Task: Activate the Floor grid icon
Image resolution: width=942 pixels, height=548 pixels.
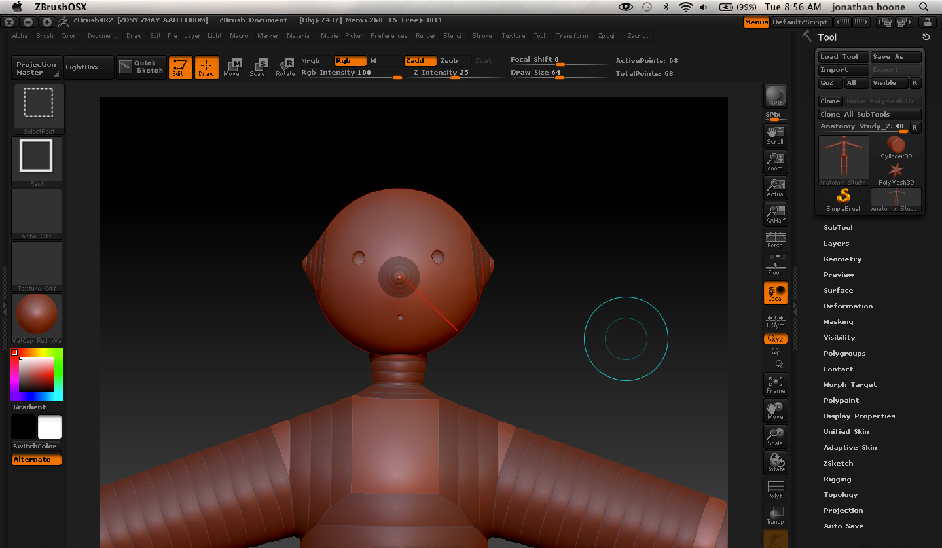Action: 775,266
